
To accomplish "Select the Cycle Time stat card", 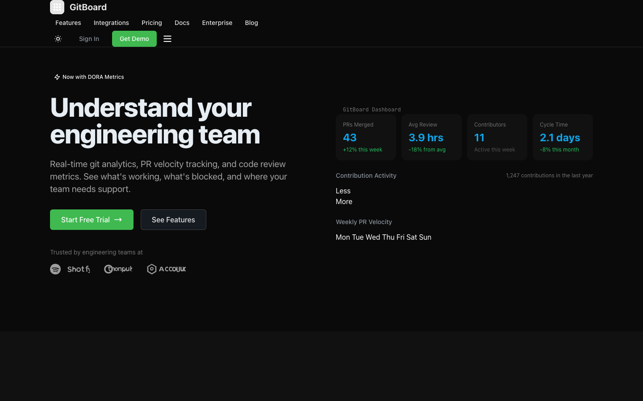I will 563,137.
